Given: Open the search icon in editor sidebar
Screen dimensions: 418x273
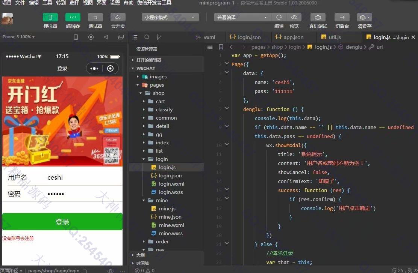Looking at the screenshot, I should (x=147, y=37).
